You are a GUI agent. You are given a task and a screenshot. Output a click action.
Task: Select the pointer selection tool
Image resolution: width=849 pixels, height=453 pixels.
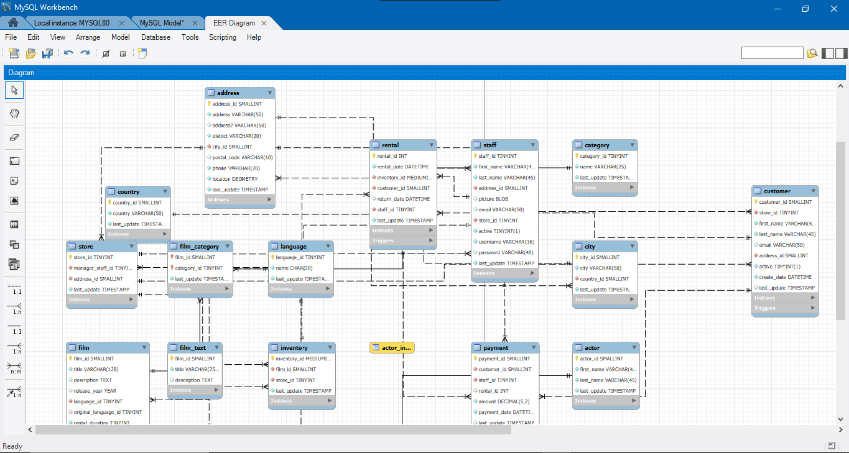tap(14, 91)
